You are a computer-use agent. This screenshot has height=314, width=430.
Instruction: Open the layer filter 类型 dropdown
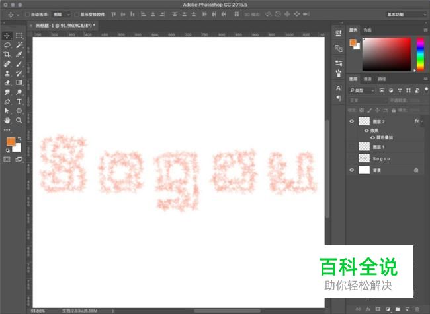(362, 90)
